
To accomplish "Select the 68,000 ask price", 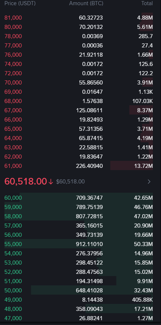I will [x=13, y=101].
